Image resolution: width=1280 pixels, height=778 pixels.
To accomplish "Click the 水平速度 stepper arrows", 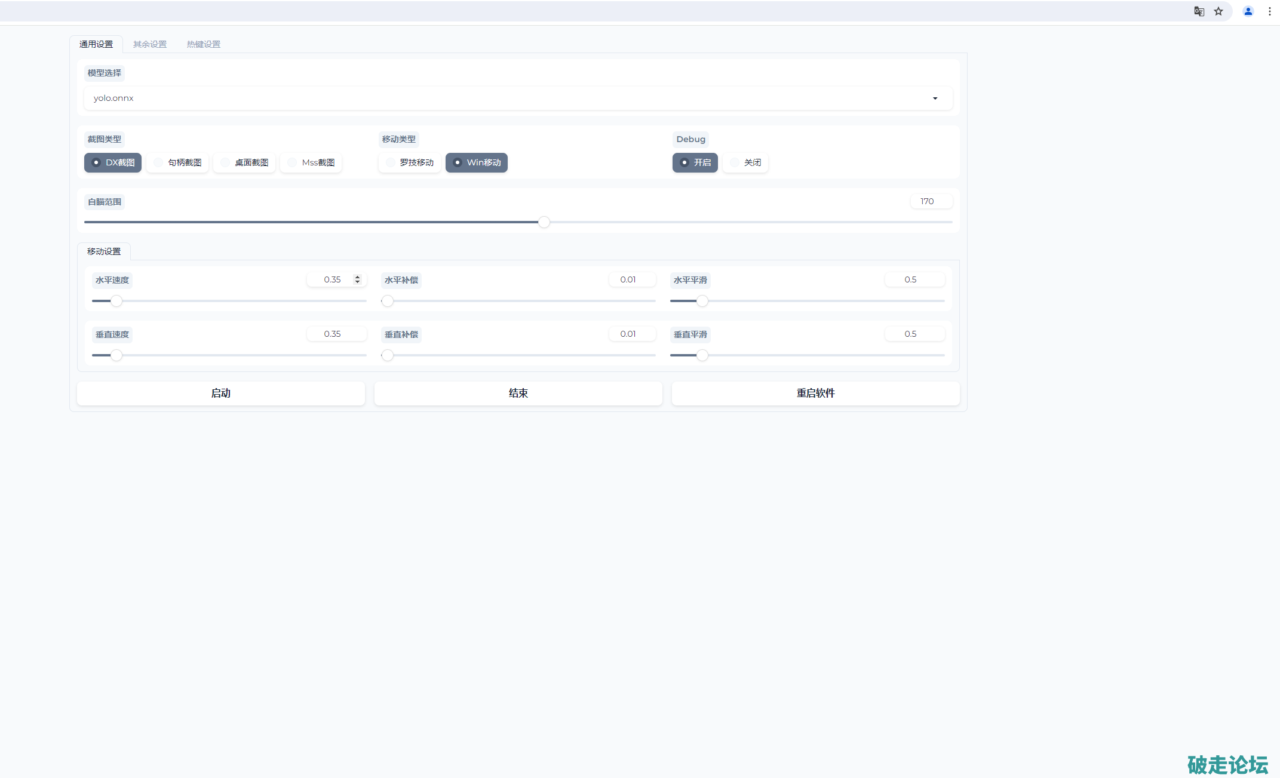I will tap(357, 279).
